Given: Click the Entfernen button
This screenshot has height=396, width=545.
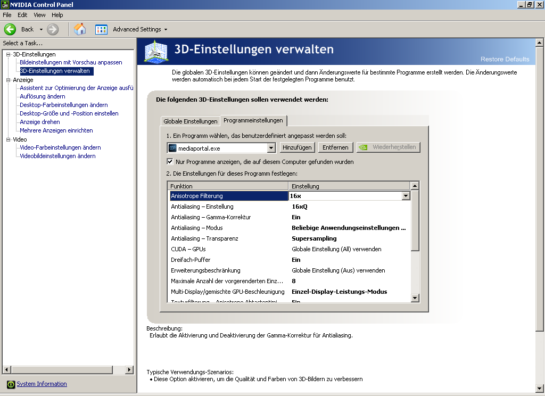Looking at the screenshot, I should click(x=335, y=147).
